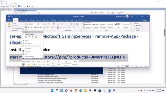
Task: Open the ribbon font size 26 dropdown
Action: click(41, 24)
